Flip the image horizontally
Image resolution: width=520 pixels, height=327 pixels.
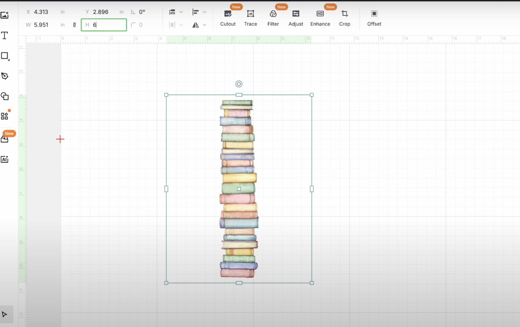pos(196,25)
